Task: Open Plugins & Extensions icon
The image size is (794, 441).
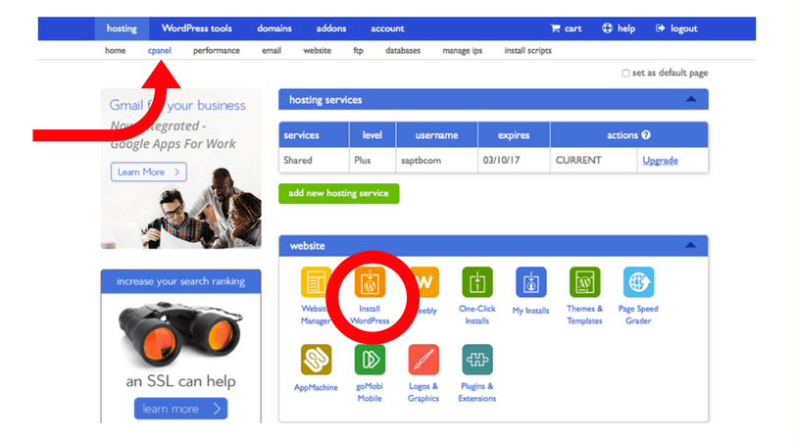Action: 477,360
